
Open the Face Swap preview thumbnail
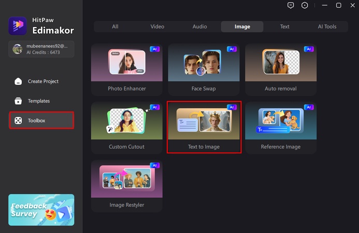204,63
